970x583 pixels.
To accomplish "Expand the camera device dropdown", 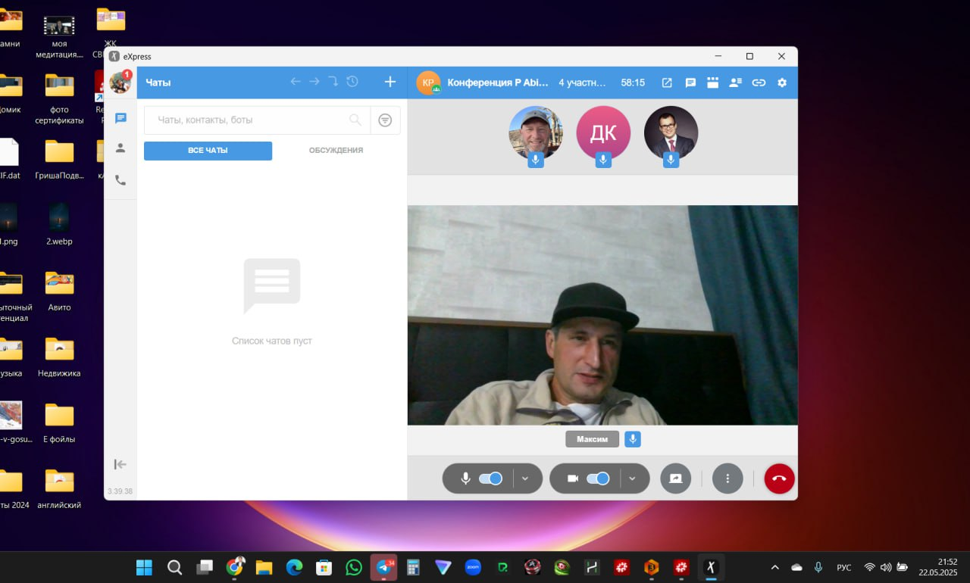I will (633, 479).
